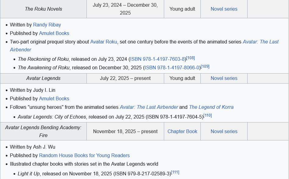Screen dimensions: 289x179
Task: Click the Avatar Legends title cell
Action: pyautogui.click(x=43, y=78)
